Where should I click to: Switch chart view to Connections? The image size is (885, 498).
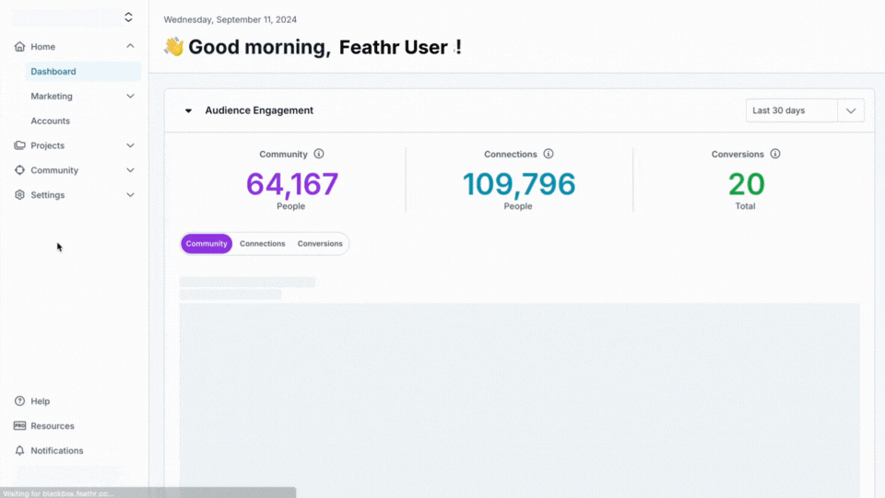point(263,244)
